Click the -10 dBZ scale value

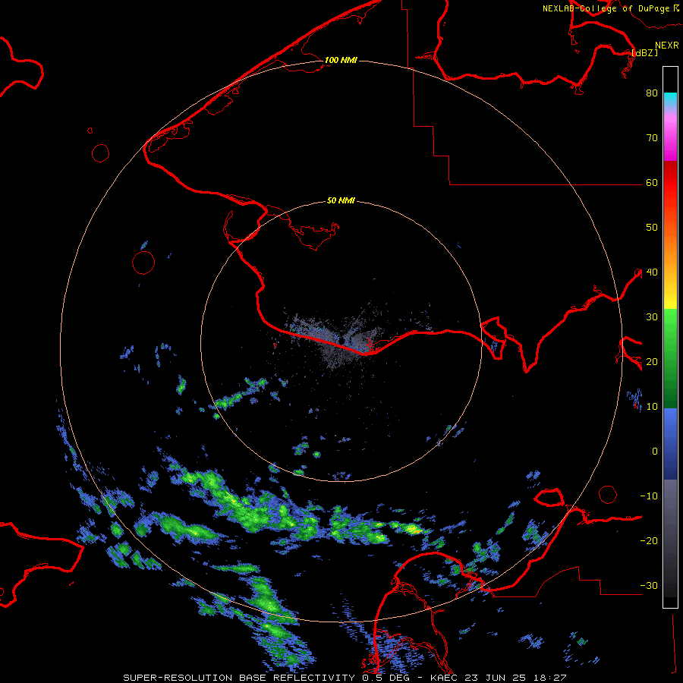(649, 496)
